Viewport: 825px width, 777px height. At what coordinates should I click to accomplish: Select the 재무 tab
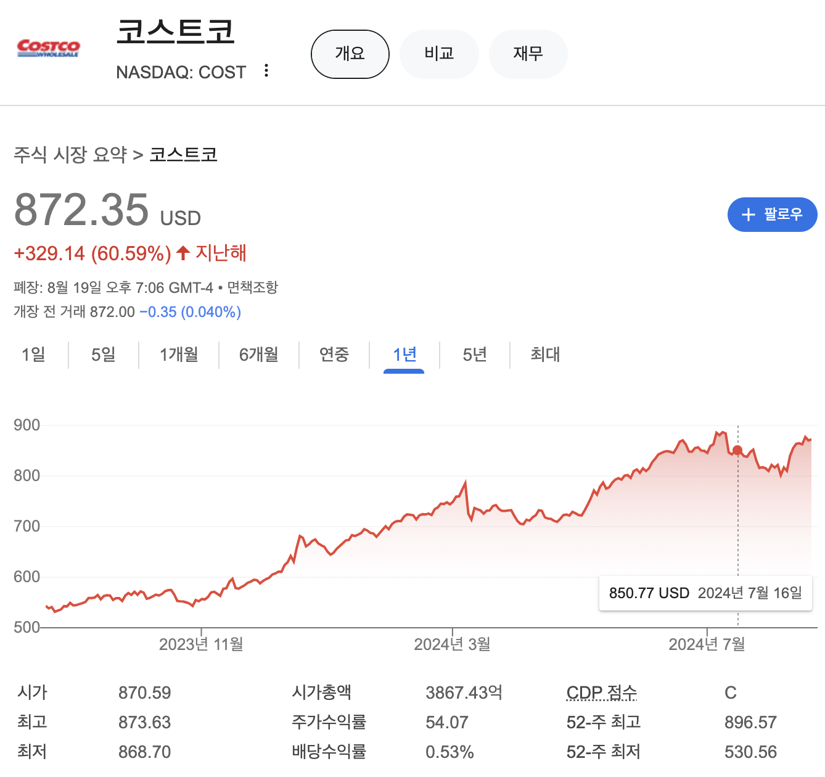pyautogui.click(x=528, y=54)
